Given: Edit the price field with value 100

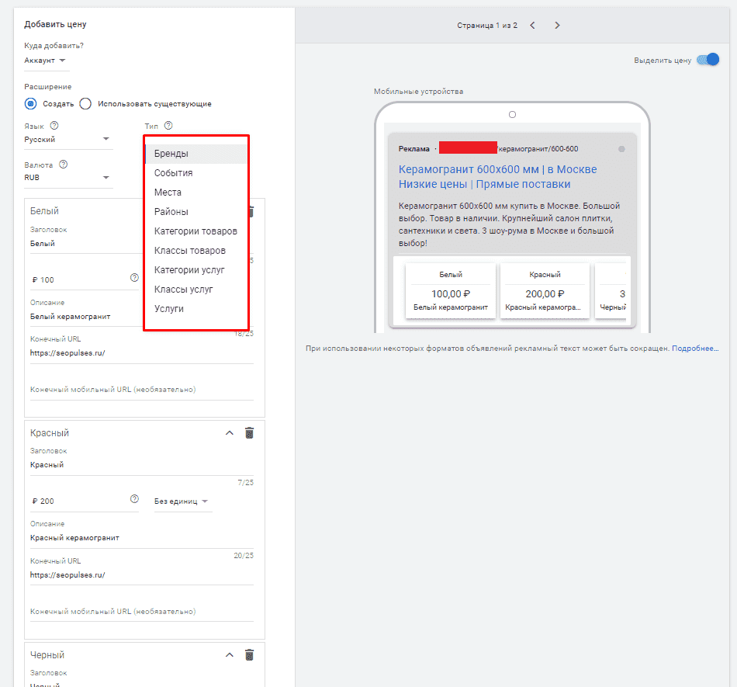Looking at the screenshot, I should click(x=79, y=279).
